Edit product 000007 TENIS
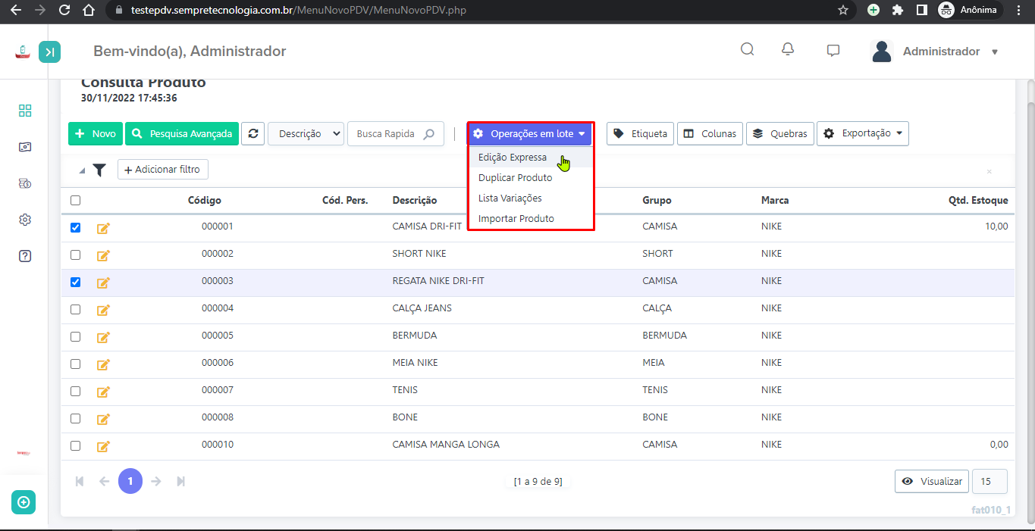 point(103,391)
